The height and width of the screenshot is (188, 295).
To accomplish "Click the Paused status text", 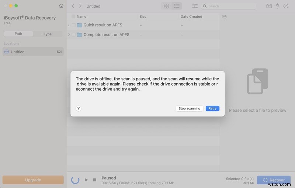I will pyautogui.click(x=109, y=178).
